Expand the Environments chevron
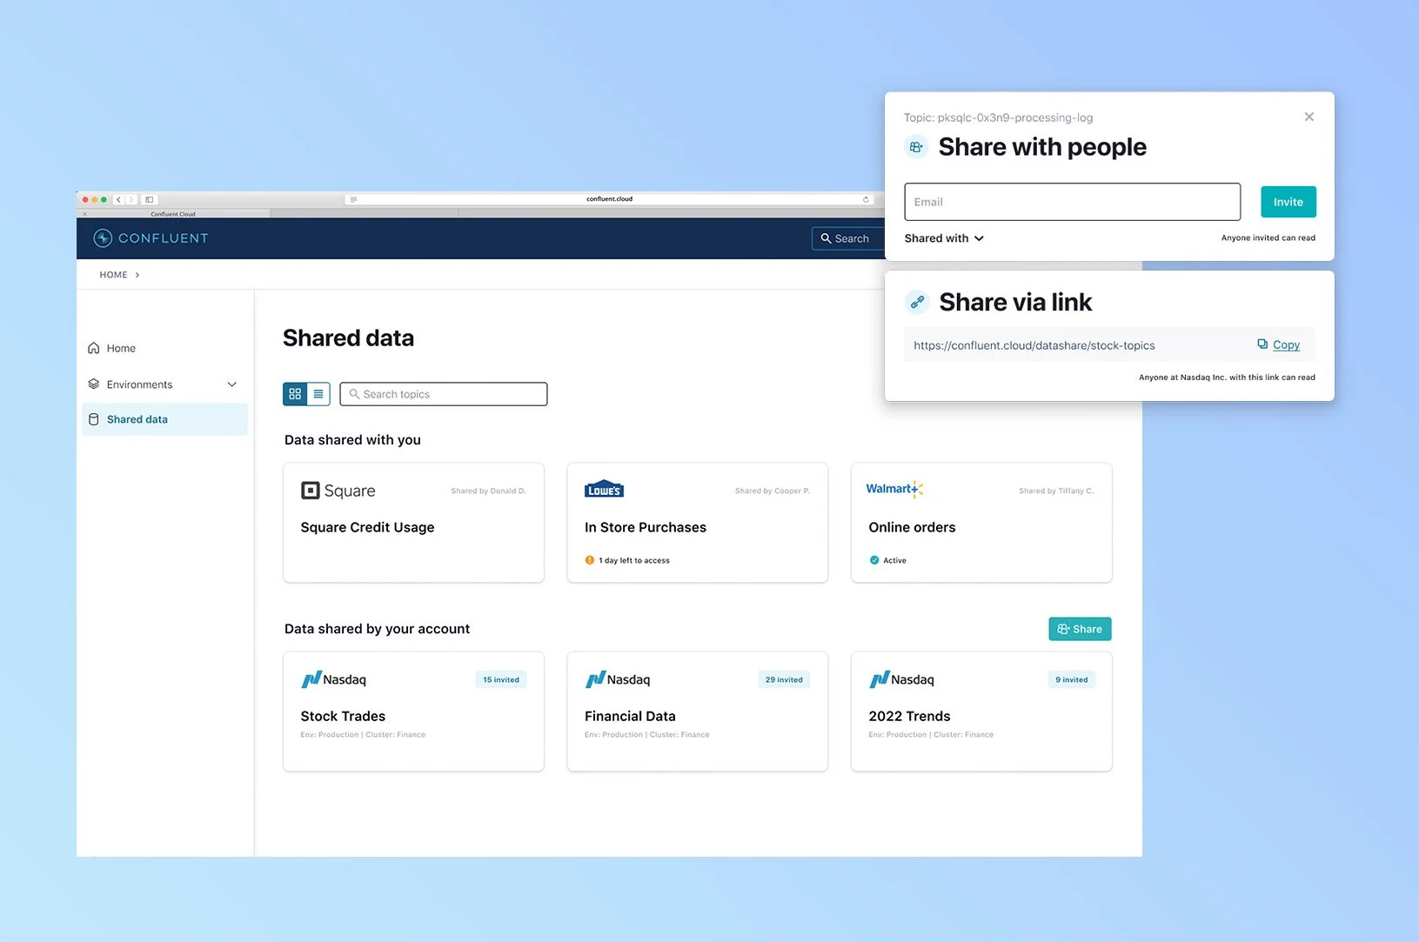Screen dimensions: 1419x942 tap(232, 384)
